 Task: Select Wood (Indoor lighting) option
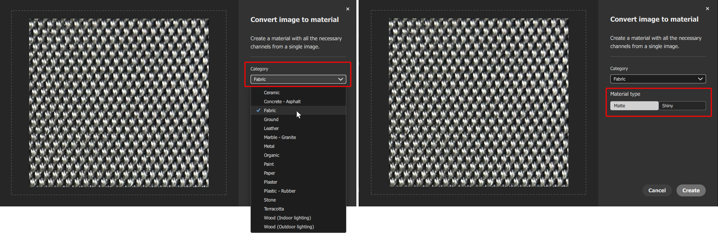(287, 218)
